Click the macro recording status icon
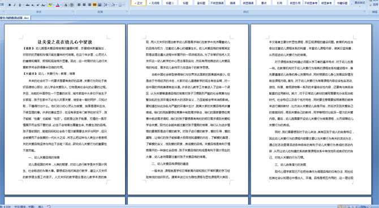379x208 pixels. (49, 206)
